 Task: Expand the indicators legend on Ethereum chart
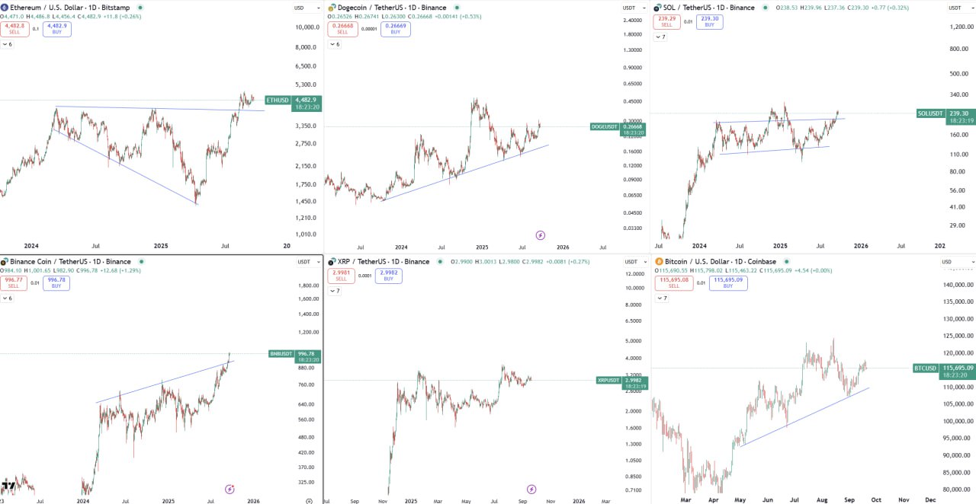click(x=8, y=44)
